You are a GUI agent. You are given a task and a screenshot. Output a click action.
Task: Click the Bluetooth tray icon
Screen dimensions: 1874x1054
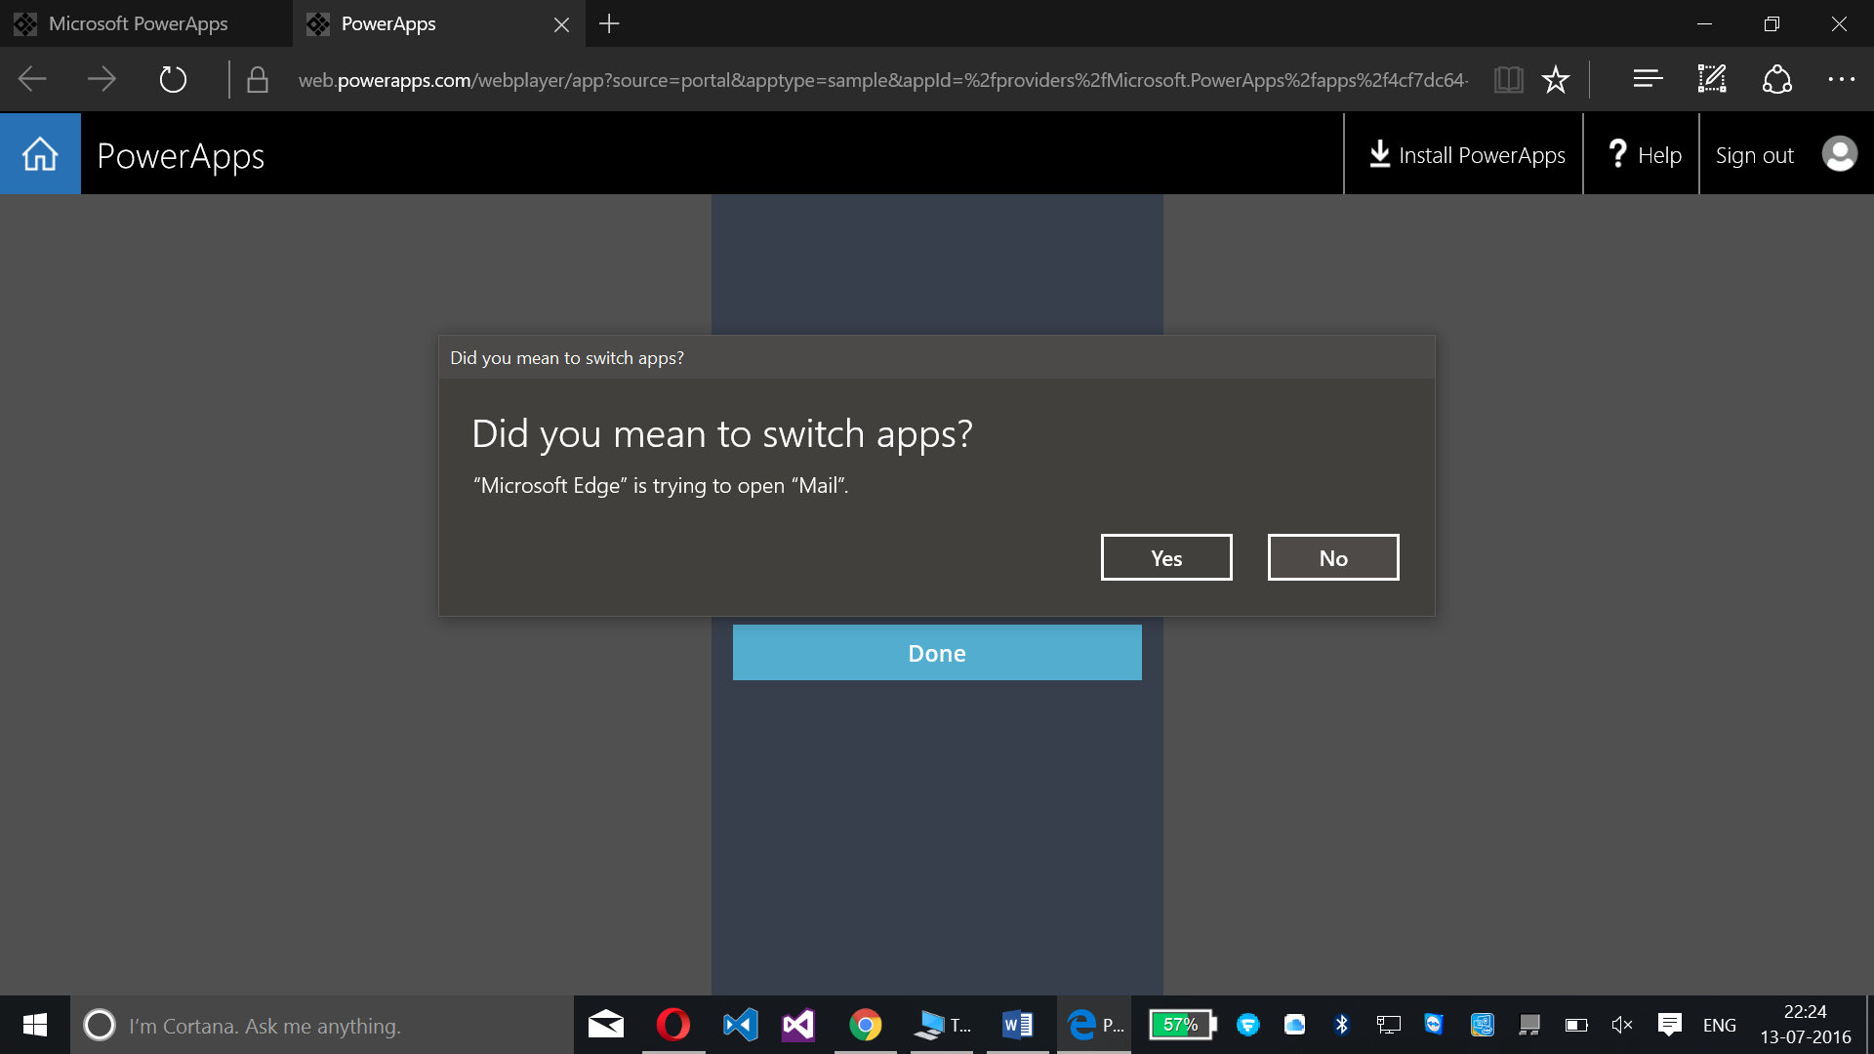(x=1341, y=1025)
